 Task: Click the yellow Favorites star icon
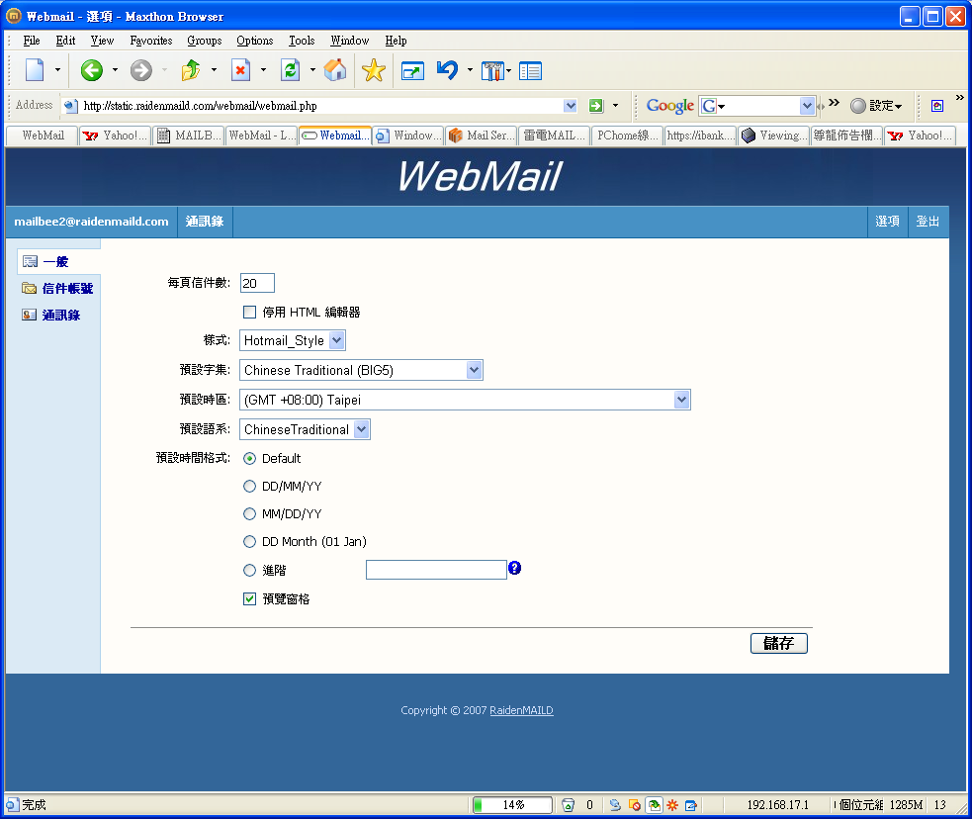click(373, 70)
